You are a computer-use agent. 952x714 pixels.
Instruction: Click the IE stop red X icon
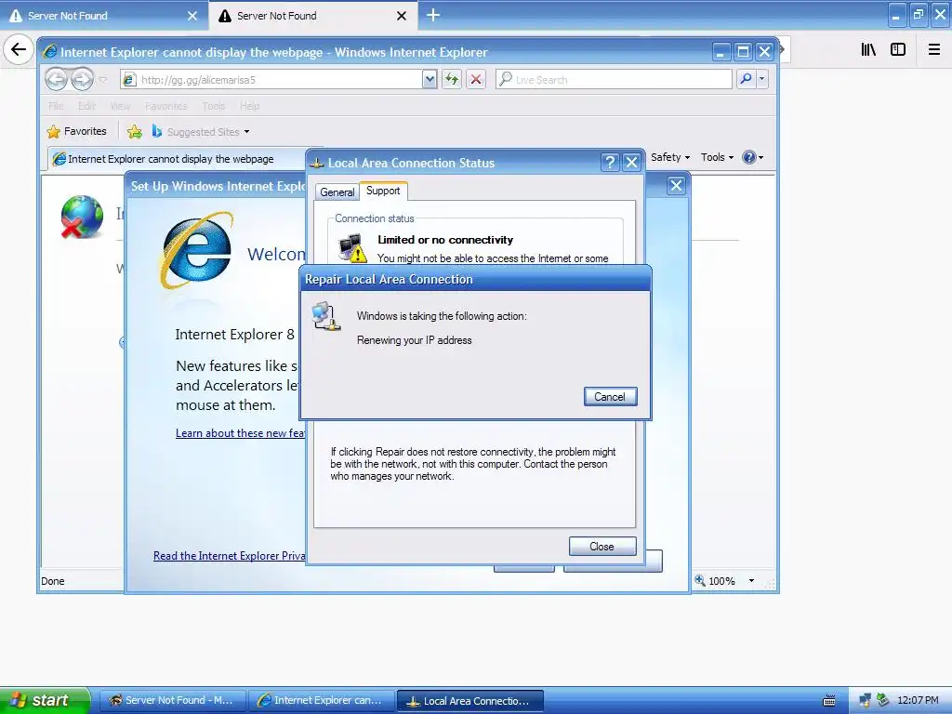coord(476,80)
